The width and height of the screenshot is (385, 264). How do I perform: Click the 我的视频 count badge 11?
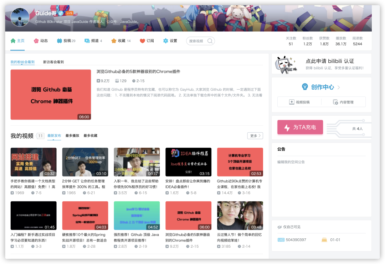pos(41,136)
